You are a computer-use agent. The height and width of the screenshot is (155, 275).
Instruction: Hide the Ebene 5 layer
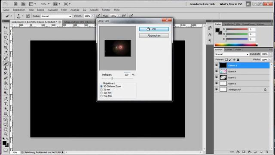(x=217, y=65)
